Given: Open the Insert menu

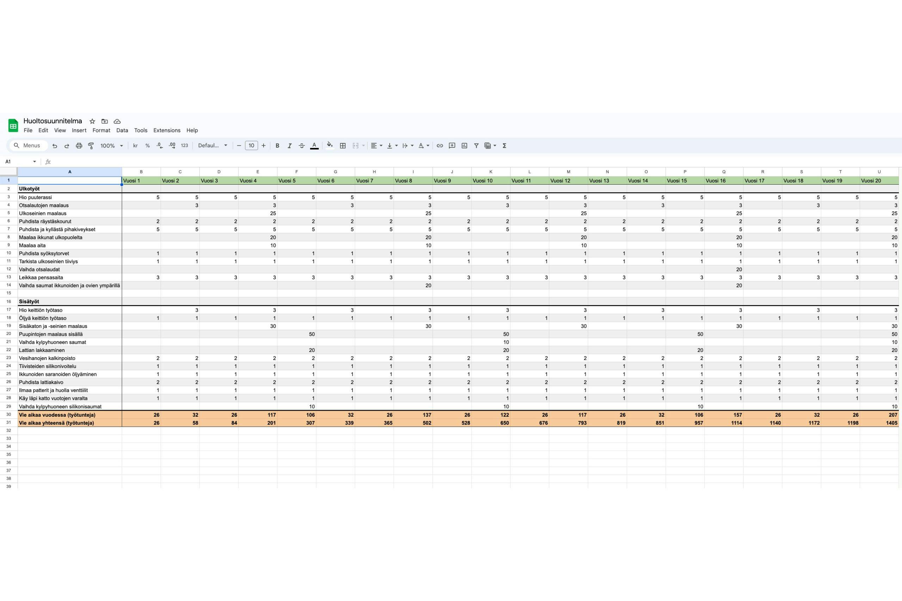Looking at the screenshot, I should [79, 130].
